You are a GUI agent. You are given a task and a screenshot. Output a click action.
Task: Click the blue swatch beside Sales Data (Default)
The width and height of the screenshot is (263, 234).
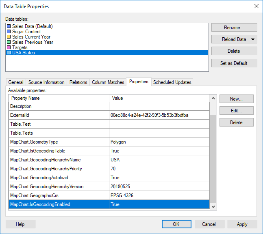(x=9, y=26)
